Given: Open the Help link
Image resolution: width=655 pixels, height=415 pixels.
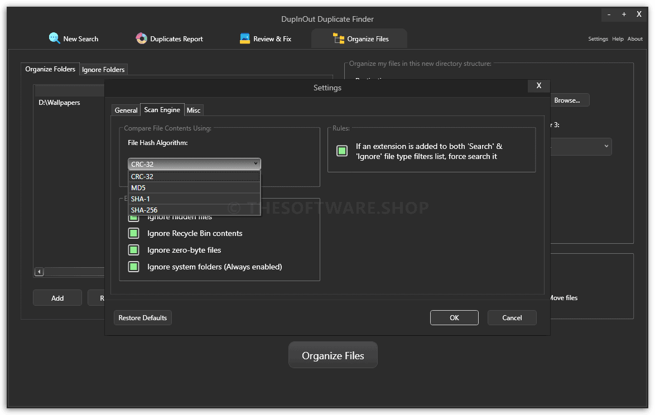Looking at the screenshot, I should 618,39.
